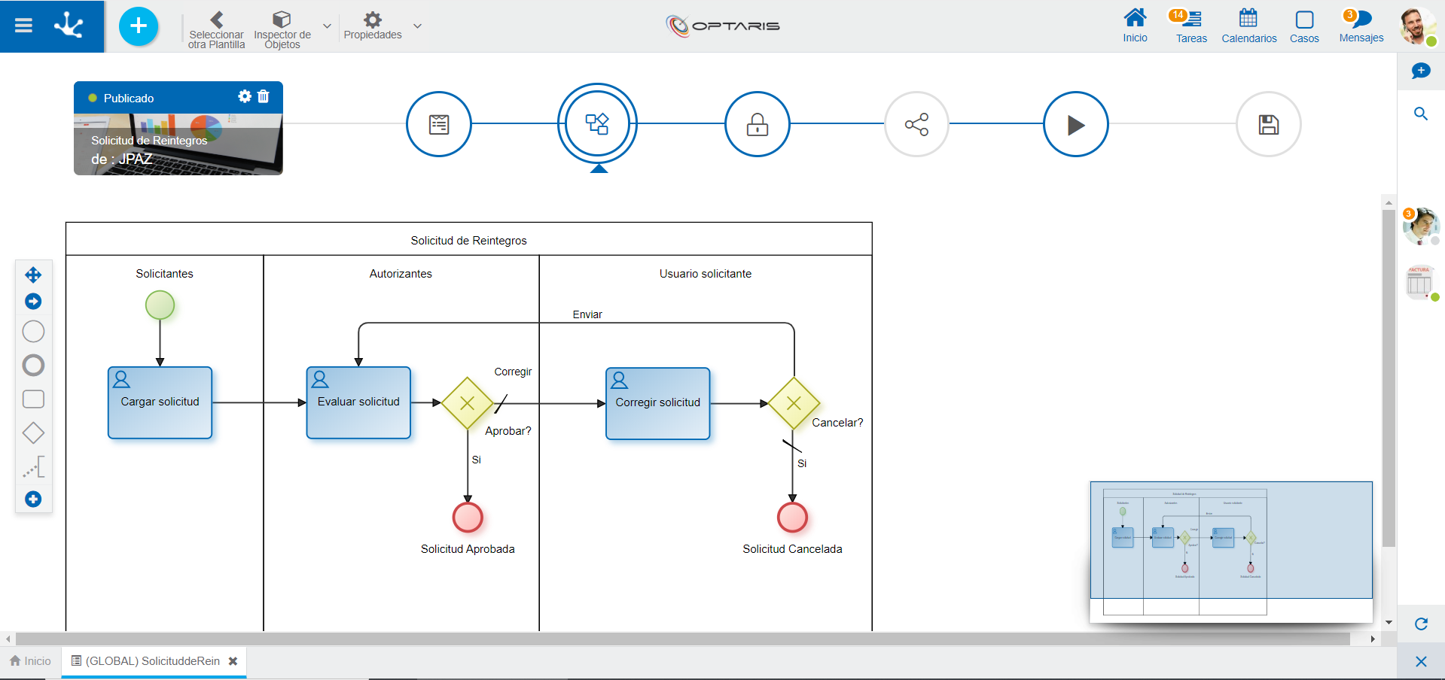Screen dimensions: 1445x680
Task: Select the Evaluar solicitud task
Action: [x=358, y=402]
